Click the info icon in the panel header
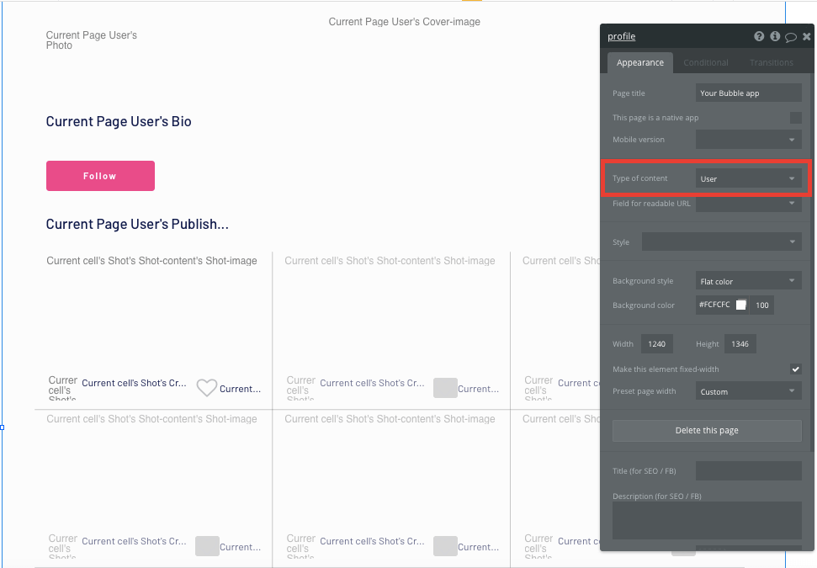The width and height of the screenshot is (817, 568). point(774,36)
